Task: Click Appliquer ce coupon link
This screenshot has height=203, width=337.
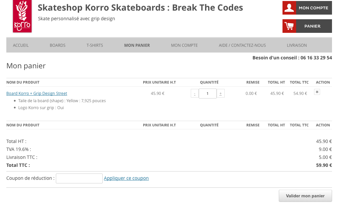Action: 126,178
